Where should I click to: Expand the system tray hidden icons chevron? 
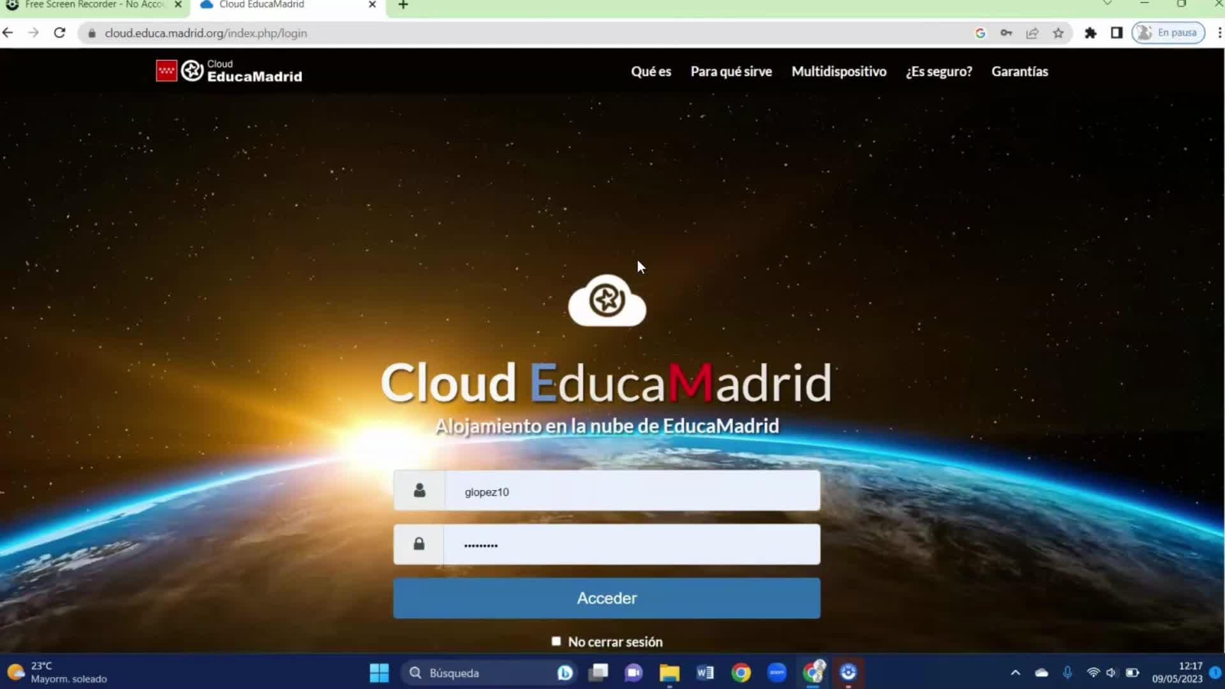tap(1016, 672)
